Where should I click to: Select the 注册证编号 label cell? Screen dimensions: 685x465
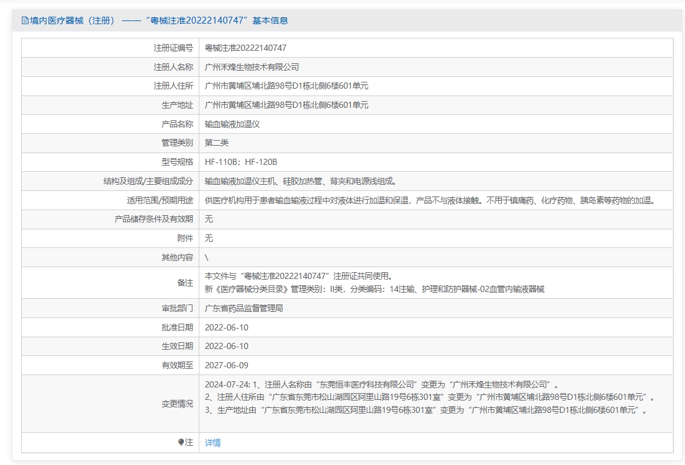pos(173,48)
